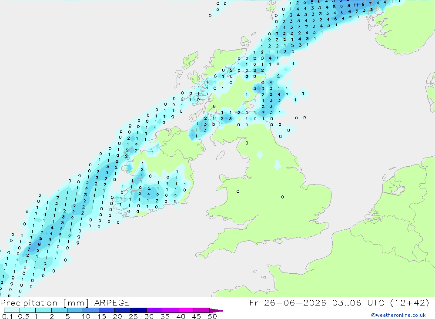435x319 pixels.
Task: Pick the 1–2 mm legend color box
Action: 43,310
